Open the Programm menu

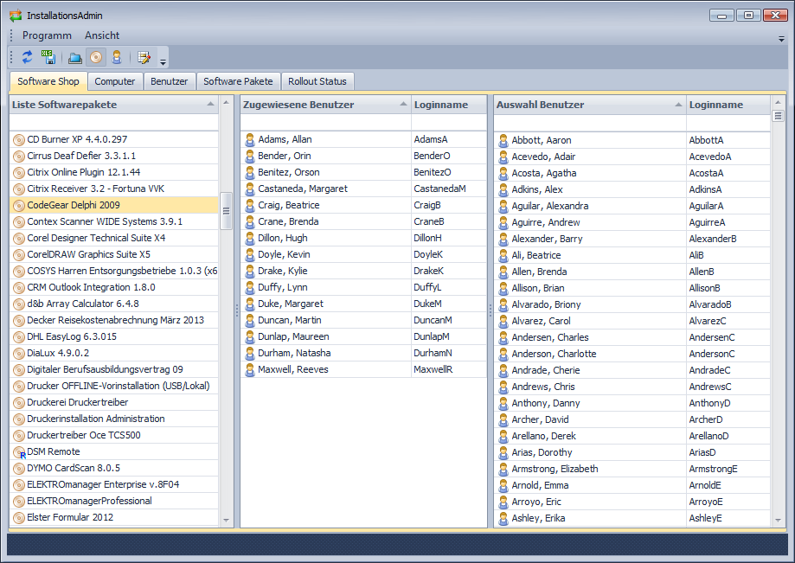47,35
